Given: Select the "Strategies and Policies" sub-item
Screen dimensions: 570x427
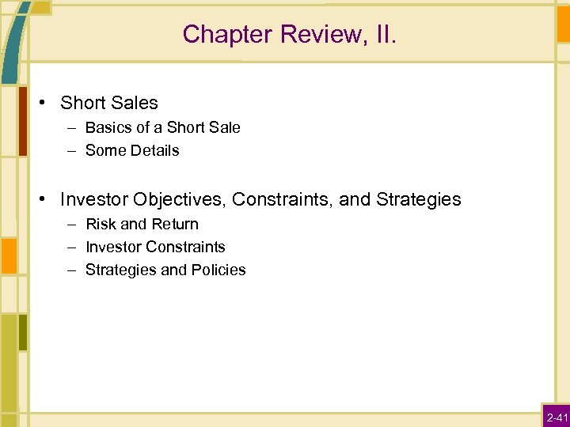Looking at the screenshot, I should tap(165, 270).
